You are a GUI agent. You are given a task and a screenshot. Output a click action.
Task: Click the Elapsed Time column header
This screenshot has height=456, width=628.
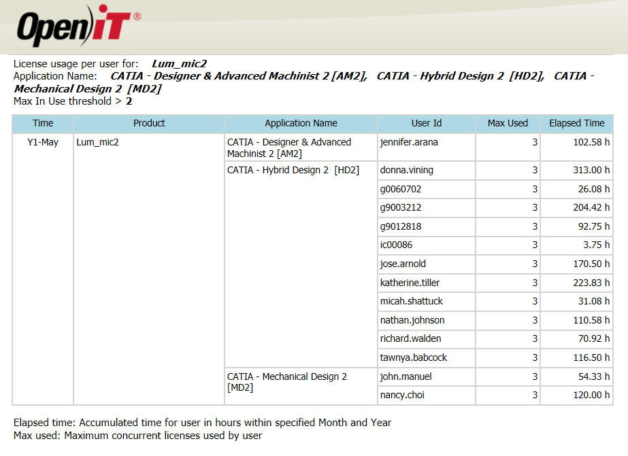click(577, 124)
